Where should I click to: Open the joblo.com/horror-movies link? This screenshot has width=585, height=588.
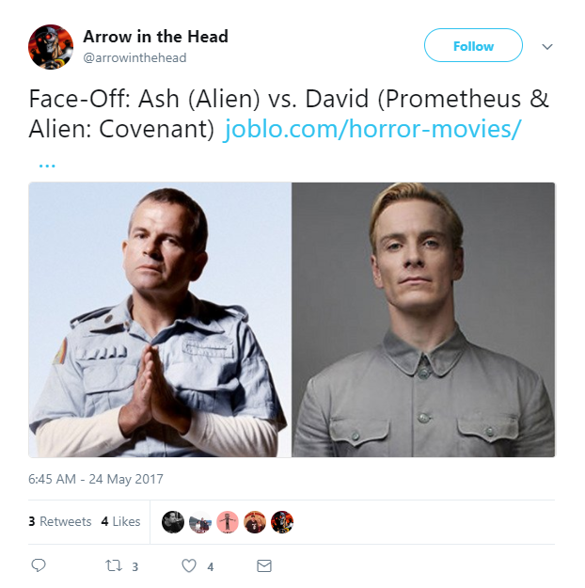click(x=372, y=129)
